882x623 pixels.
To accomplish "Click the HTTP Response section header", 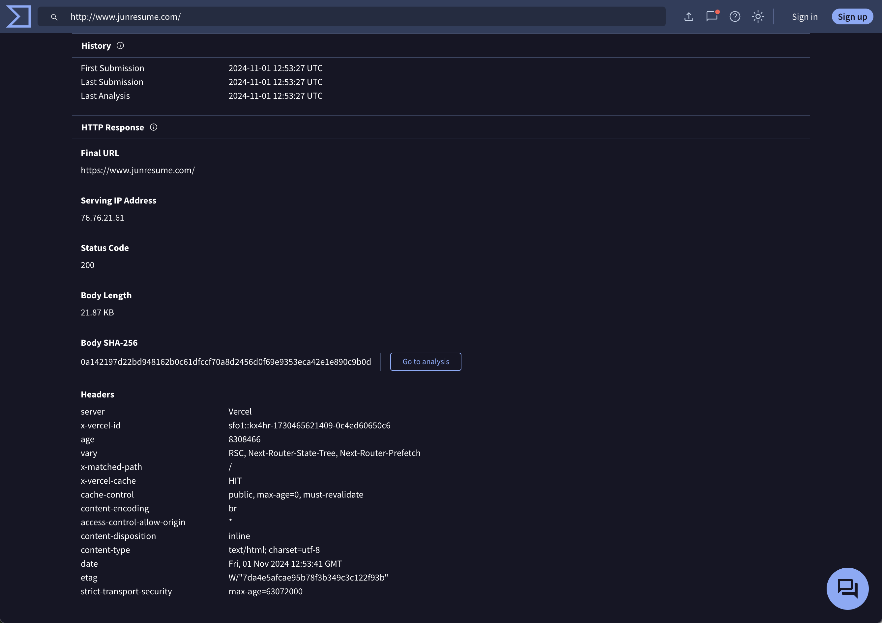I will [112, 127].
